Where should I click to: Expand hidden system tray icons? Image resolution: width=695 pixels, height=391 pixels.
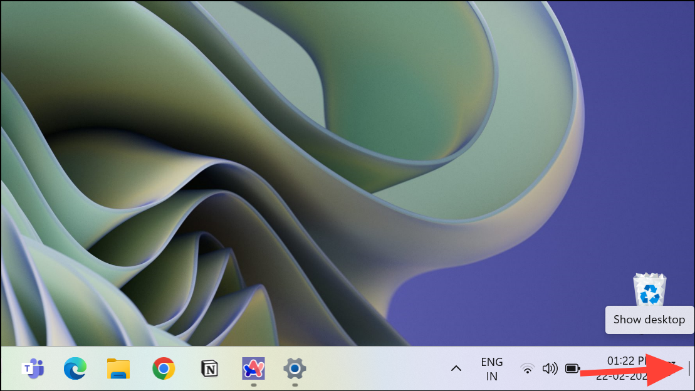(x=455, y=369)
